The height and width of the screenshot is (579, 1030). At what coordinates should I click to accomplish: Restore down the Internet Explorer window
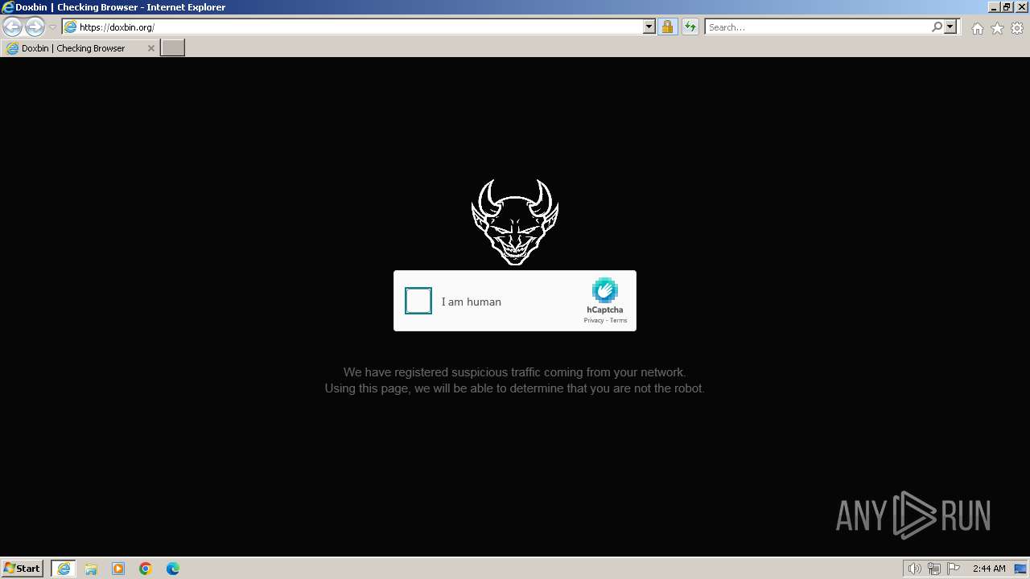(x=1007, y=7)
